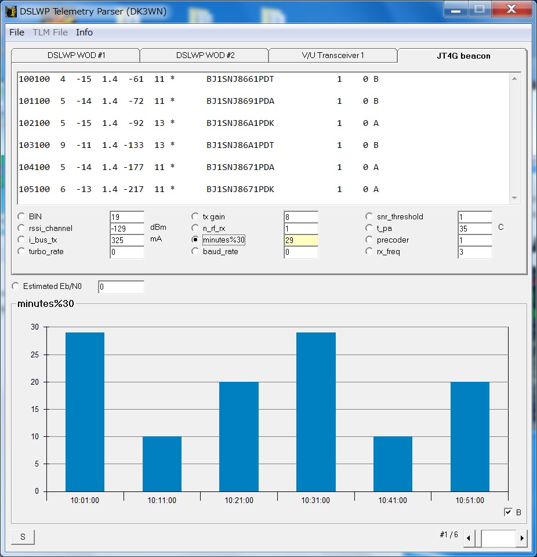
Task: Select the JT4G beacon tab
Action: (463, 56)
